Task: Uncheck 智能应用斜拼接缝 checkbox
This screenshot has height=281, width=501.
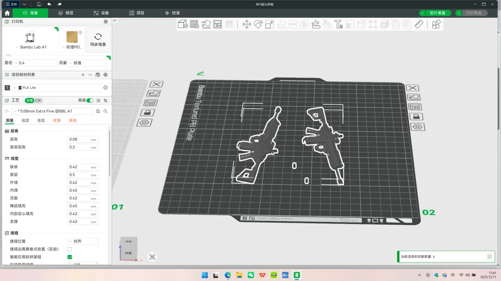Action: 70,257
